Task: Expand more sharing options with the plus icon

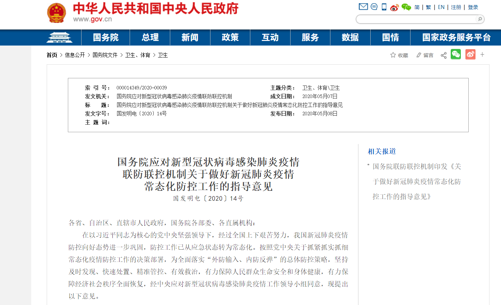Action: (x=482, y=55)
